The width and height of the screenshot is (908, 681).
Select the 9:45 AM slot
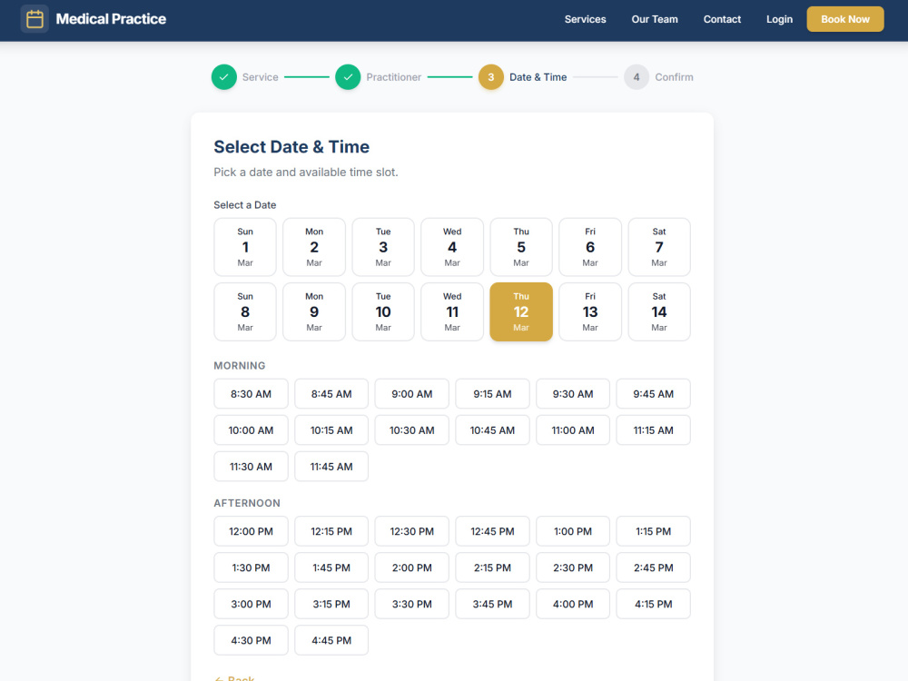tap(653, 394)
